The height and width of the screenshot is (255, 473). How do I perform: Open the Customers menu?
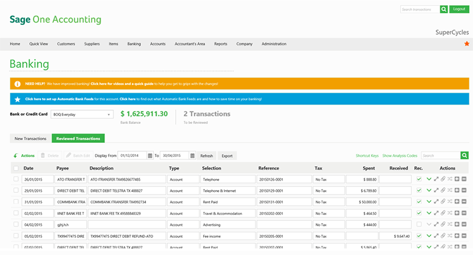pos(66,44)
